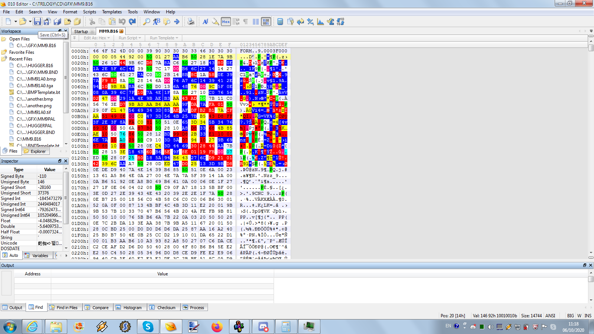Open the Tools menu
Image resolution: width=594 pixels, height=334 pixels.
133,12
